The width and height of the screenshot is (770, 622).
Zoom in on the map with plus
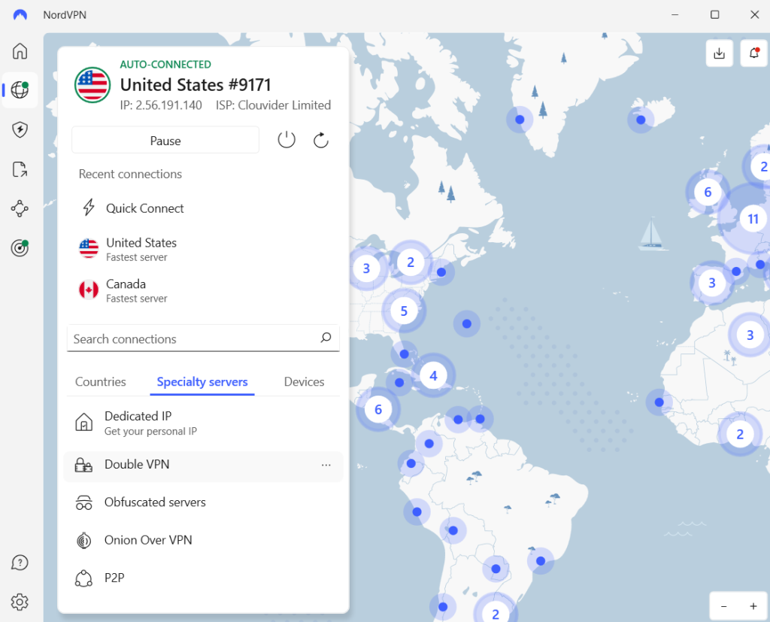[753, 606]
